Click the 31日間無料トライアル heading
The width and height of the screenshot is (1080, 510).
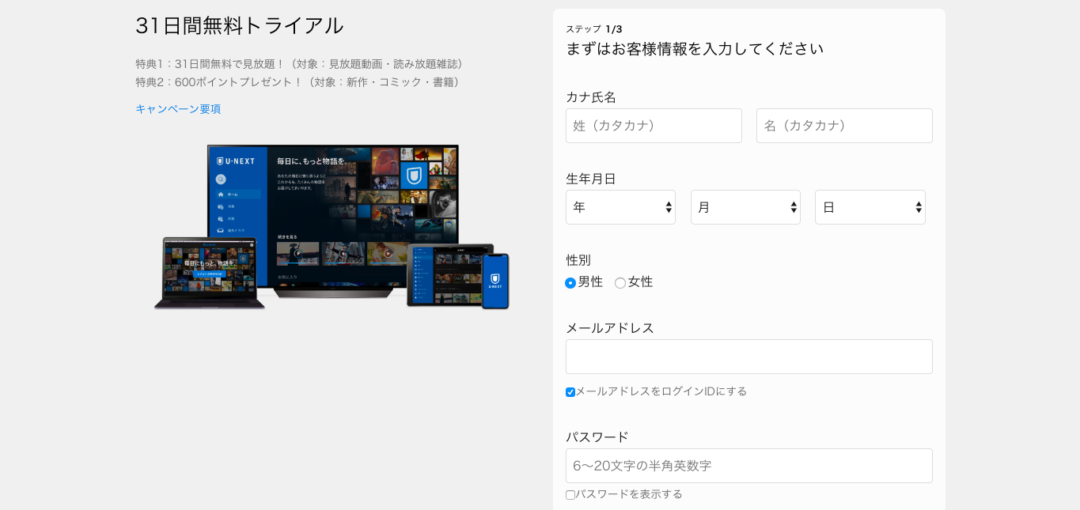240,25
